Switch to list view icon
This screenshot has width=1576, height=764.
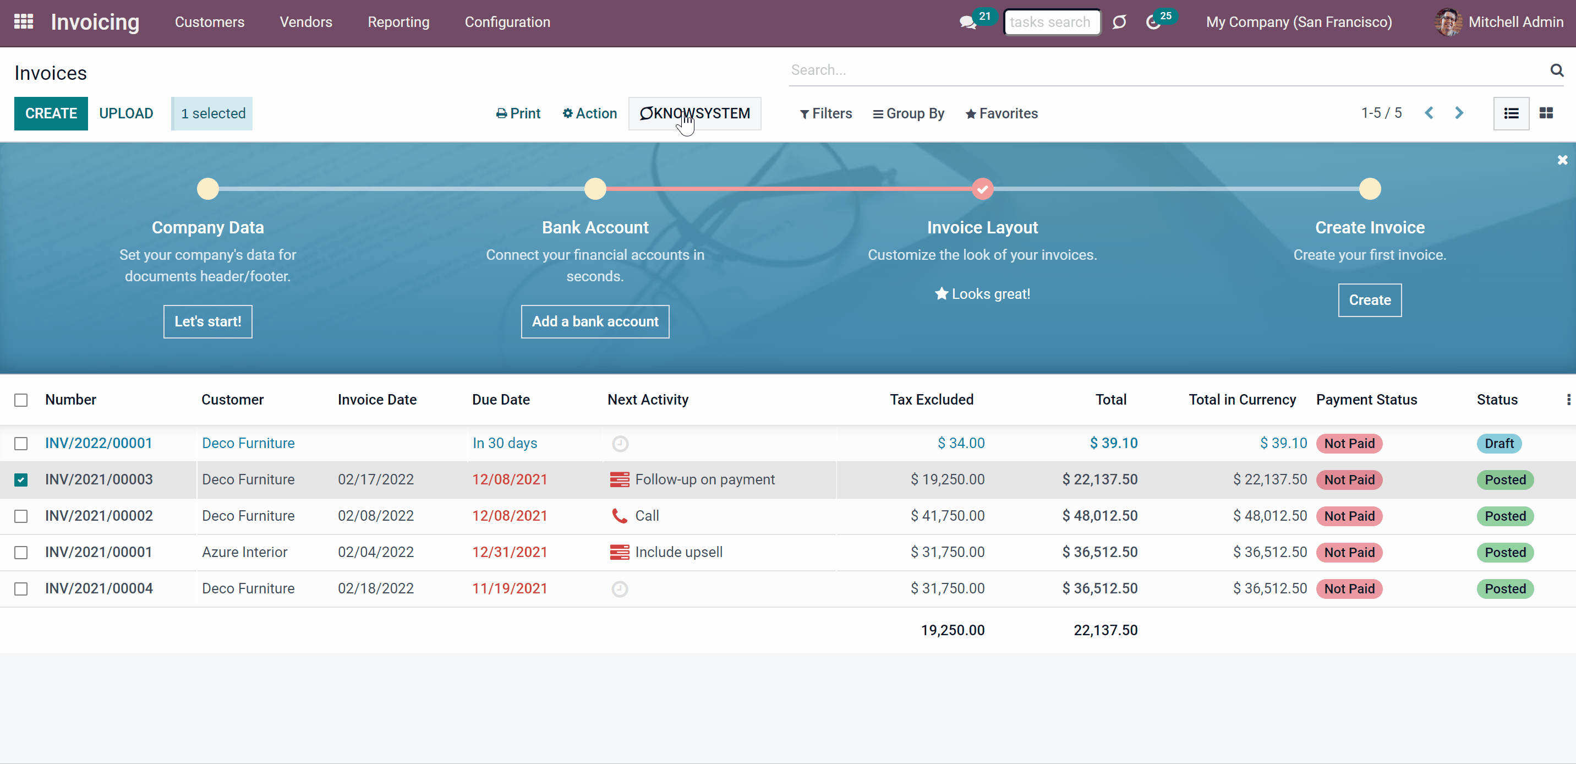[1511, 113]
